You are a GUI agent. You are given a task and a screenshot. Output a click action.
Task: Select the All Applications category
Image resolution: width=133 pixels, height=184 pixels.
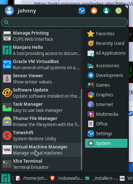click(x=106, y=53)
